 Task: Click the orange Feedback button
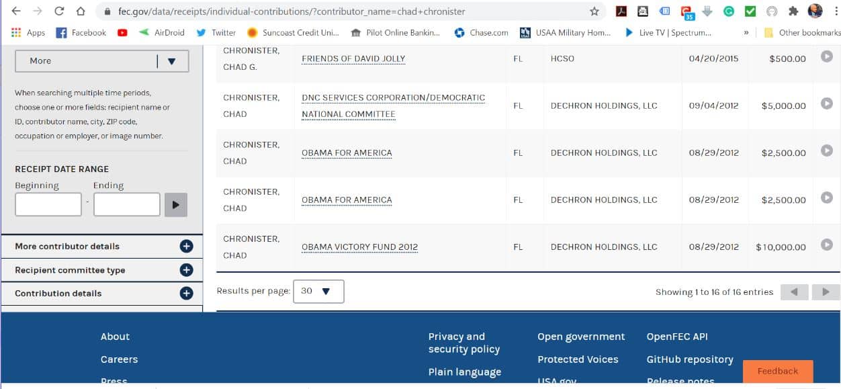click(778, 371)
